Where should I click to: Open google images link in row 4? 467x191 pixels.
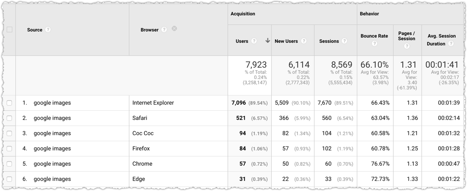52,148
